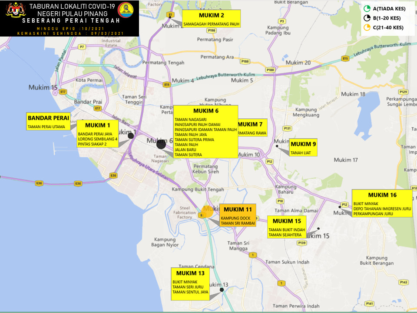Select the green A (TIADA KES) legend icon
The width and height of the screenshot is (417, 313).
click(x=367, y=9)
